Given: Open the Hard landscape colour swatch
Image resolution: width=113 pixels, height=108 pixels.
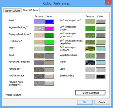Looking at the screenshot, I should coord(49,76).
